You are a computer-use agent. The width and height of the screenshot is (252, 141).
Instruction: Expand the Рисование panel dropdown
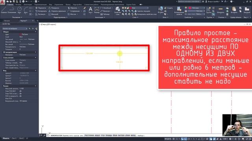(17, 17)
